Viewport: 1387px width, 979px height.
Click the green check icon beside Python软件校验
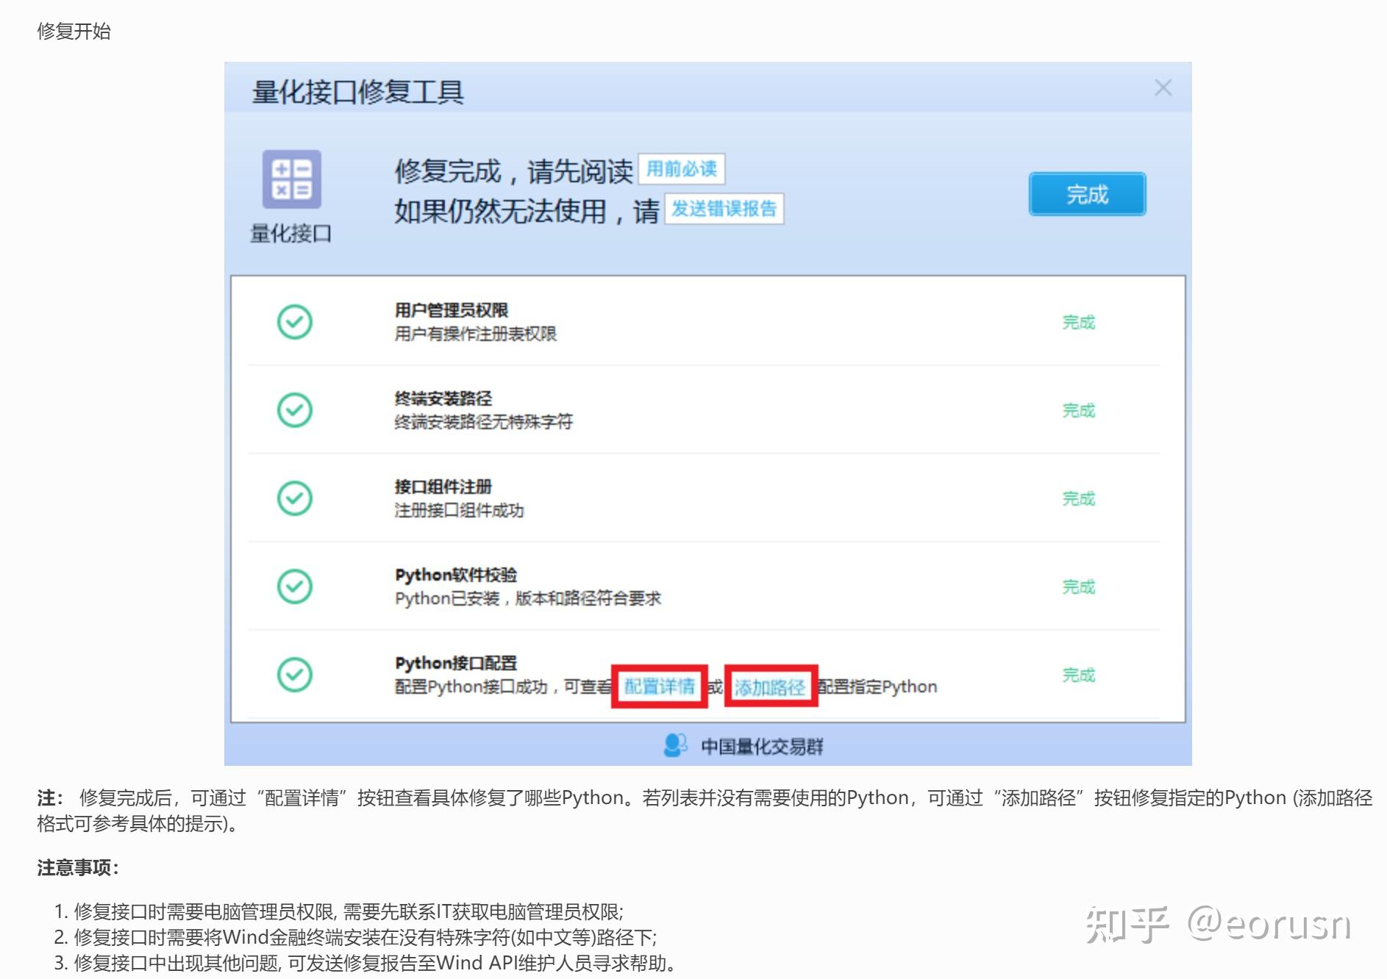tap(294, 587)
